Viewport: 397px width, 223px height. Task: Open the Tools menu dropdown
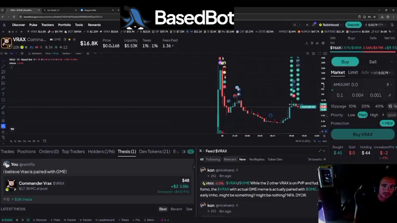[x=79, y=25]
